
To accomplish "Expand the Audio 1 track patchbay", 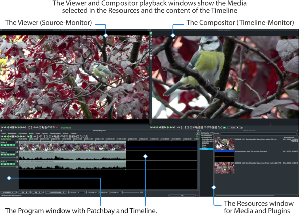I will (17, 152).
